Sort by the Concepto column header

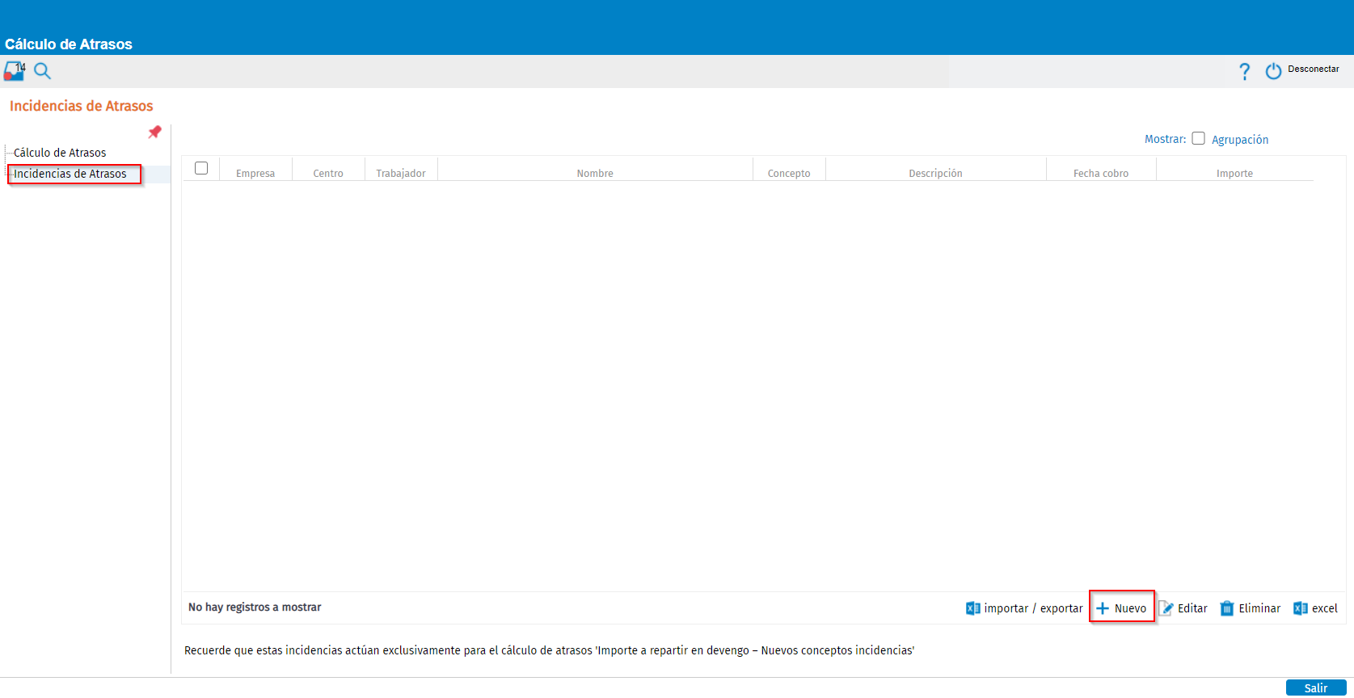pyautogui.click(x=789, y=174)
